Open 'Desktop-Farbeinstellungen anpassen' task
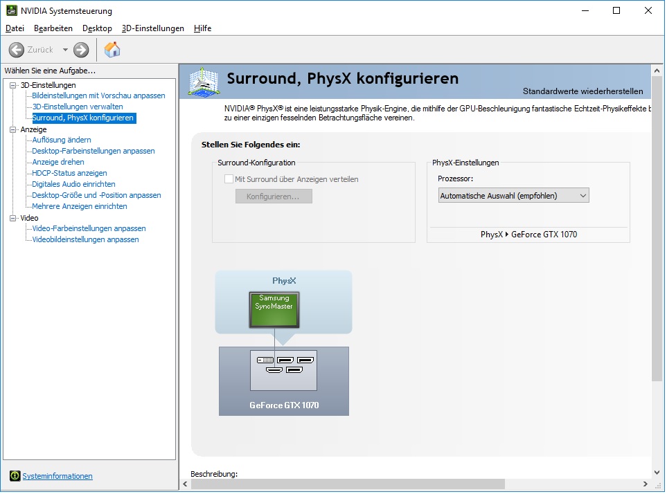The width and height of the screenshot is (667, 494). tap(94, 151)
